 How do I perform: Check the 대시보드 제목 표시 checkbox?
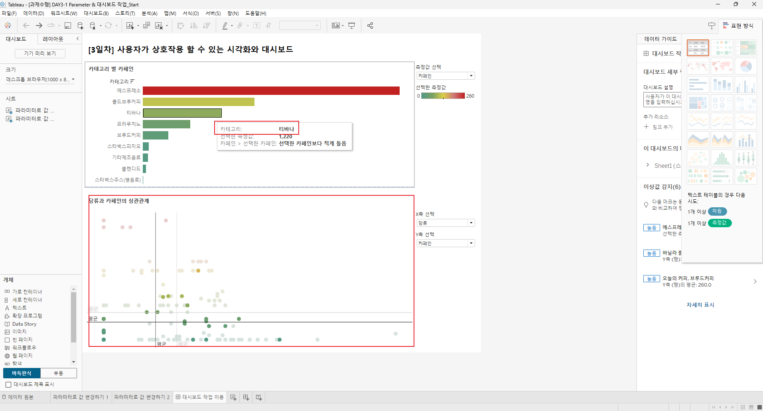[x=8, y=384]
